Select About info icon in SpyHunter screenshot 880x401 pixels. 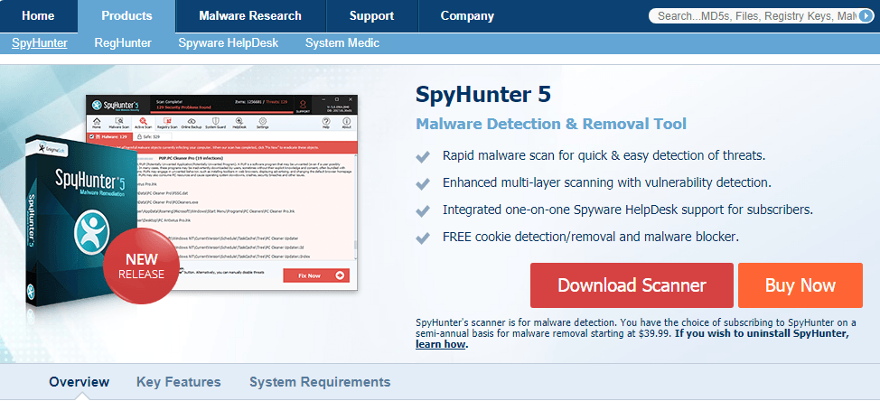pyautogui.click(x=346, y=121)
